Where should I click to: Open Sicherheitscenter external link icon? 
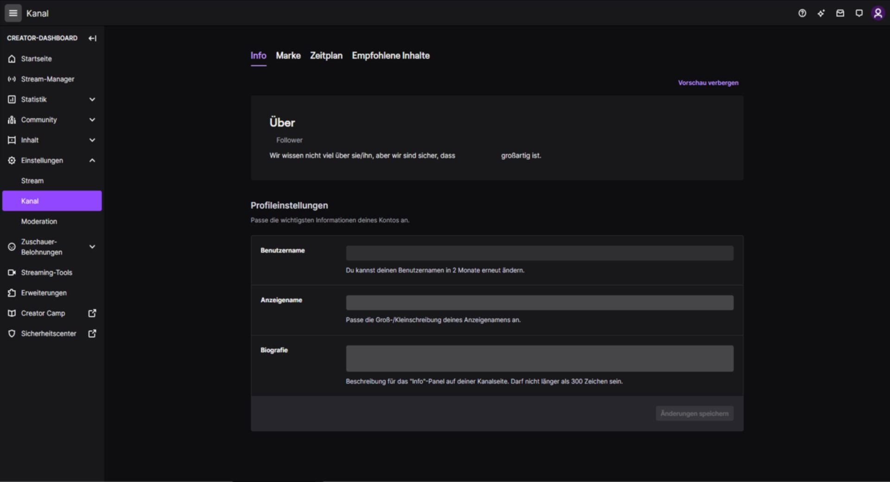[x=92, y=334]
